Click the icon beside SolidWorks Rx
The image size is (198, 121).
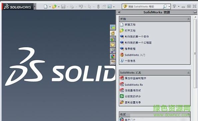point(122,84)
